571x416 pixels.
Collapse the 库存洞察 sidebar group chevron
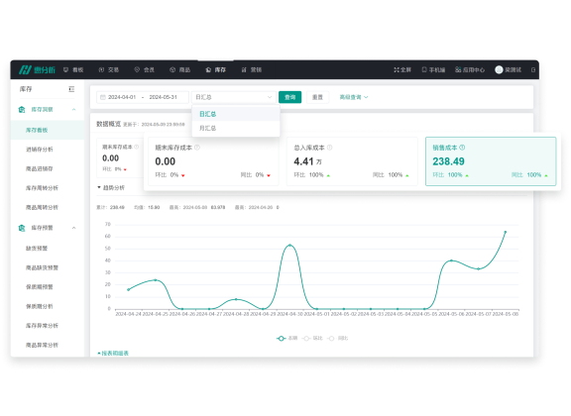(x=74, y=110)
